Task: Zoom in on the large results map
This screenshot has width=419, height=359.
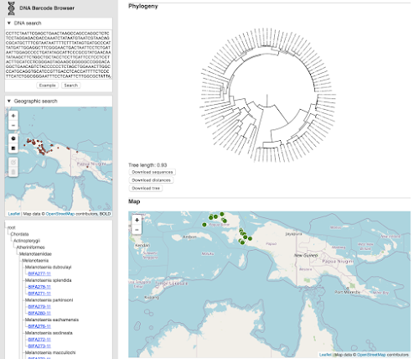Action: tap(137, 220)
